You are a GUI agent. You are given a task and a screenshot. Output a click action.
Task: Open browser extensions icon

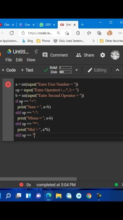78,33
